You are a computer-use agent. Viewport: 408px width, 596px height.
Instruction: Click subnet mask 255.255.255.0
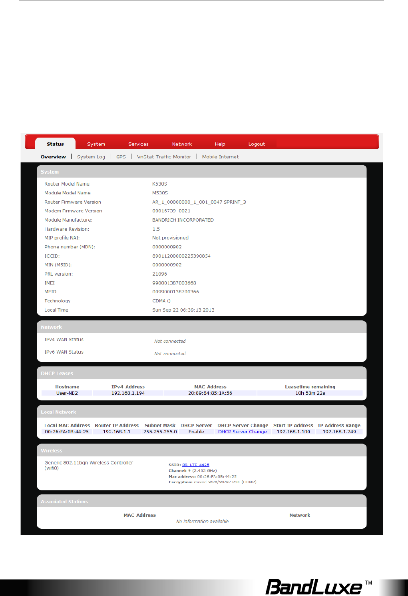(x=160, y=432)
